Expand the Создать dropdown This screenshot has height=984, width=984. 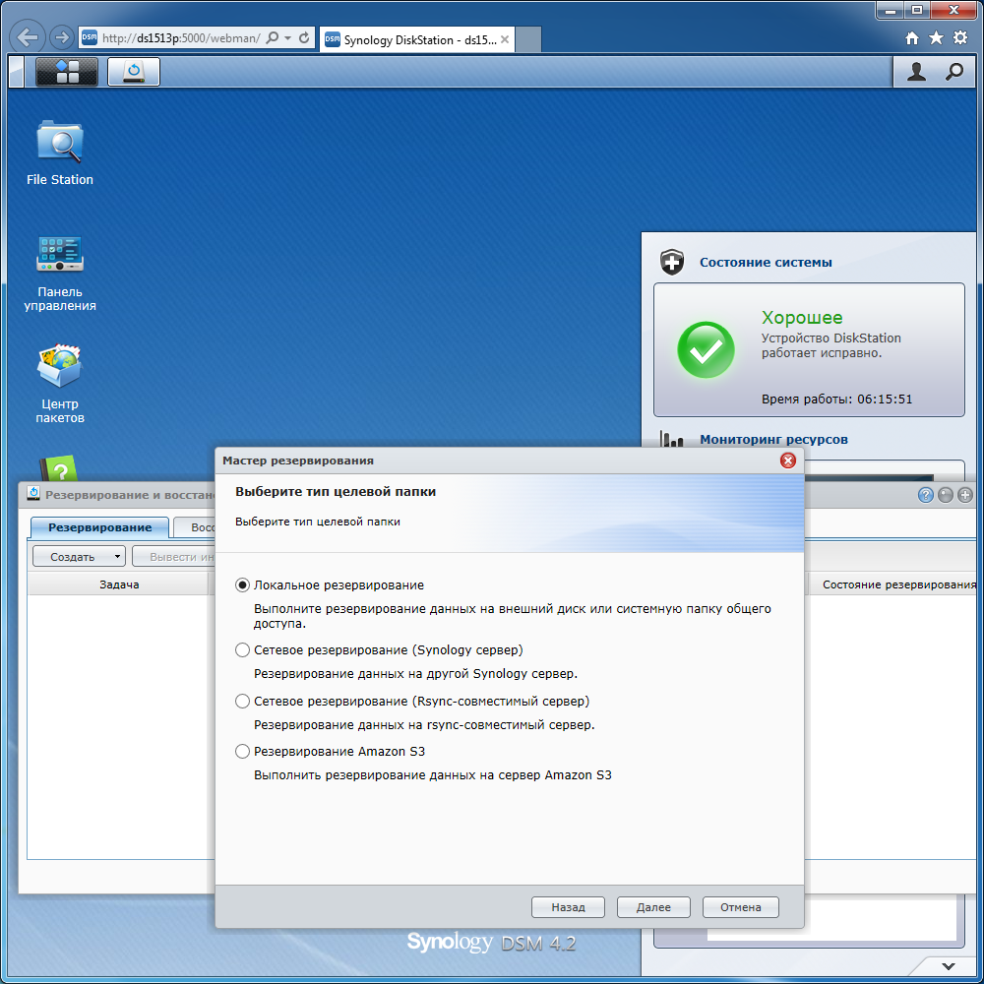pyautogui.click(x=117, y=557)
